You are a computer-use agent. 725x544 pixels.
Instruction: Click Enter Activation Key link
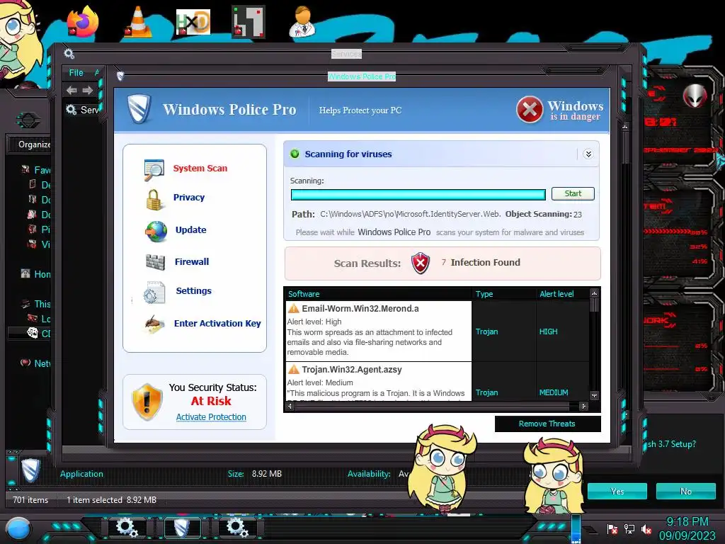pyautogui.click(x=217, y=323)
